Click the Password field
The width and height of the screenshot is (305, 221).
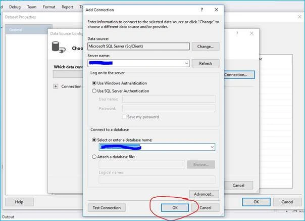[169, 108]
